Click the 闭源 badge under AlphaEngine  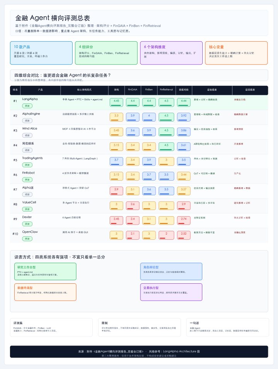click(x=27, y=121)
